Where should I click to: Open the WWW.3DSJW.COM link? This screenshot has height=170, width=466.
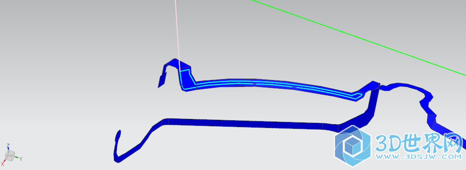tap(418, 156)
